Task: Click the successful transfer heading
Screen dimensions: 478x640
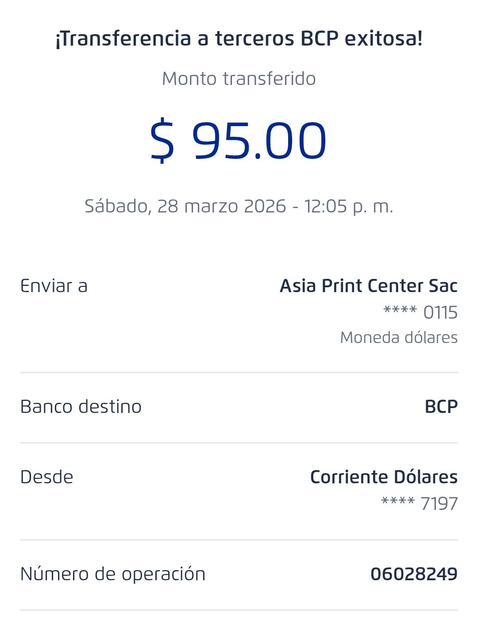Action: point(239,39)
